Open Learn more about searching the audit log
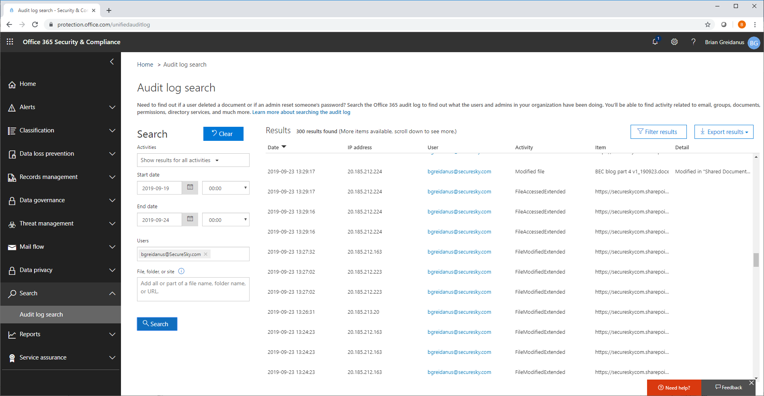764x396 pixels. (301, 112)
